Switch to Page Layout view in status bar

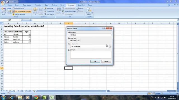click(x=152, y=93)
